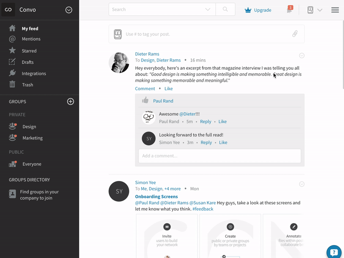Viewport: 344px width, 258px height.
Task: Open options dropdown on Dieter Rams post
Action: point(302,55)
